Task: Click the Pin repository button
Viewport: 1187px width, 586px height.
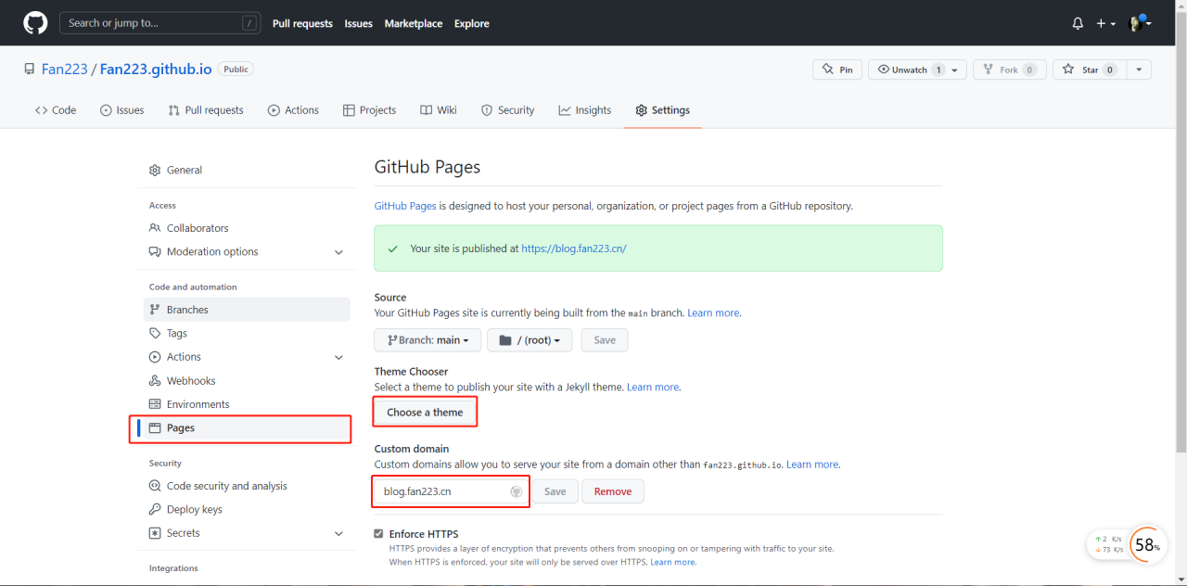Action: (837, 70)
